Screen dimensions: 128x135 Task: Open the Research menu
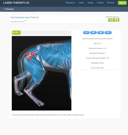coord(70,3)
